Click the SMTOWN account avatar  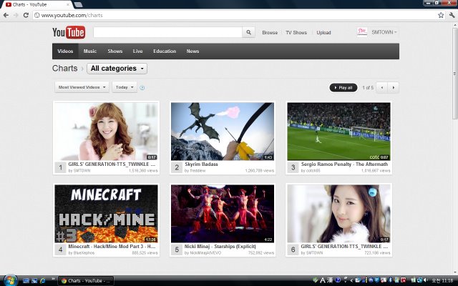pyautogui.click(x=362, y=31)
